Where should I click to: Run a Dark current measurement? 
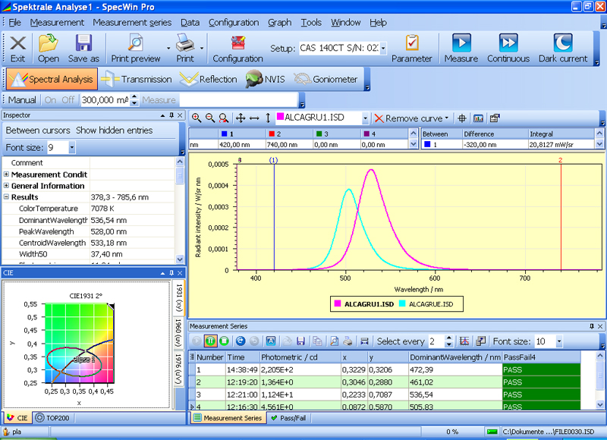tap(563, 43)
